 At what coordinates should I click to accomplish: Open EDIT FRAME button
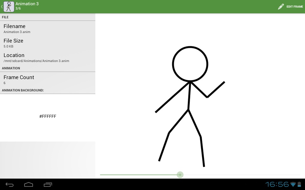coord(290,7)
